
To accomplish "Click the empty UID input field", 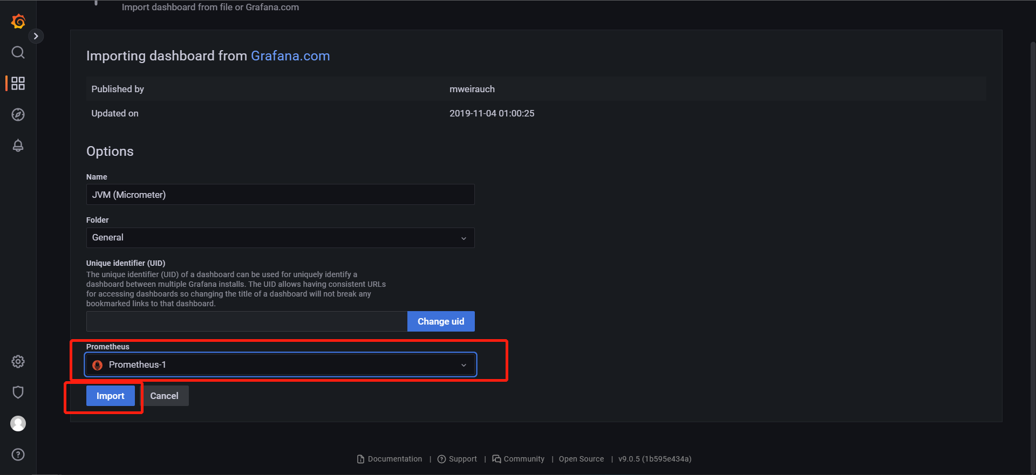I will pos(247,321).
